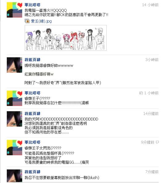Open the 愛玉(總).jpg file link
This screenshot has width=164, height=183.
click(41, 21)
